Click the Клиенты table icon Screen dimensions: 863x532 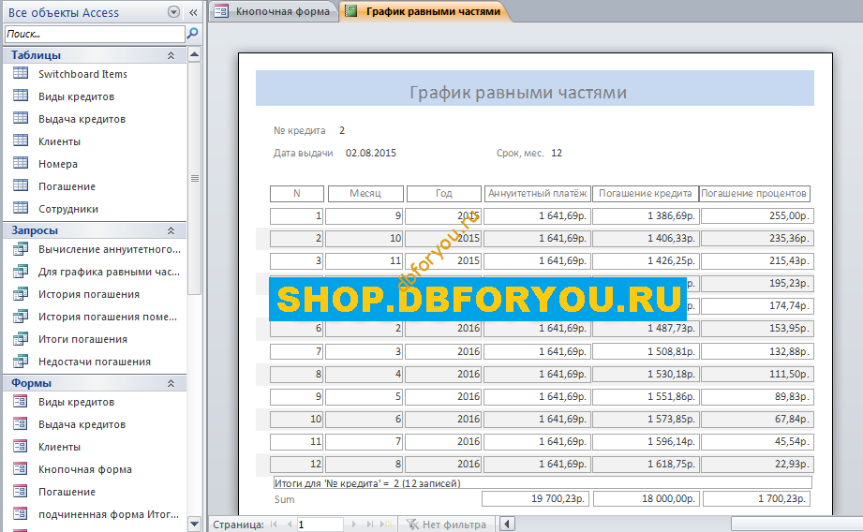[x=21, y=140]
